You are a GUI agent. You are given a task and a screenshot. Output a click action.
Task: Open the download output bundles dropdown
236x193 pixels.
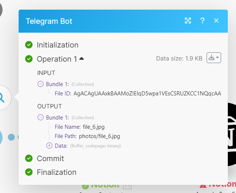pos(214,58)
